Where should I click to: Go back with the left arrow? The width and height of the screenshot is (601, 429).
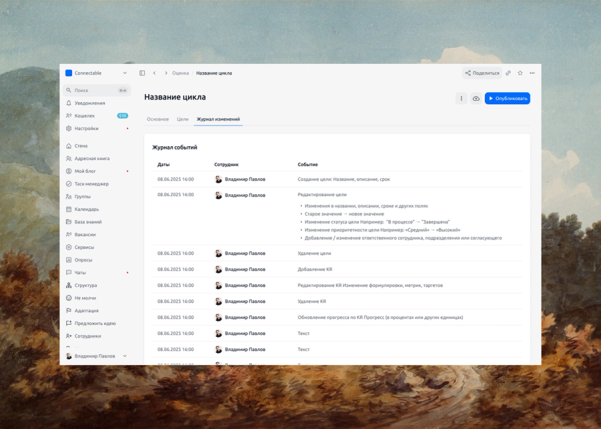154,73
